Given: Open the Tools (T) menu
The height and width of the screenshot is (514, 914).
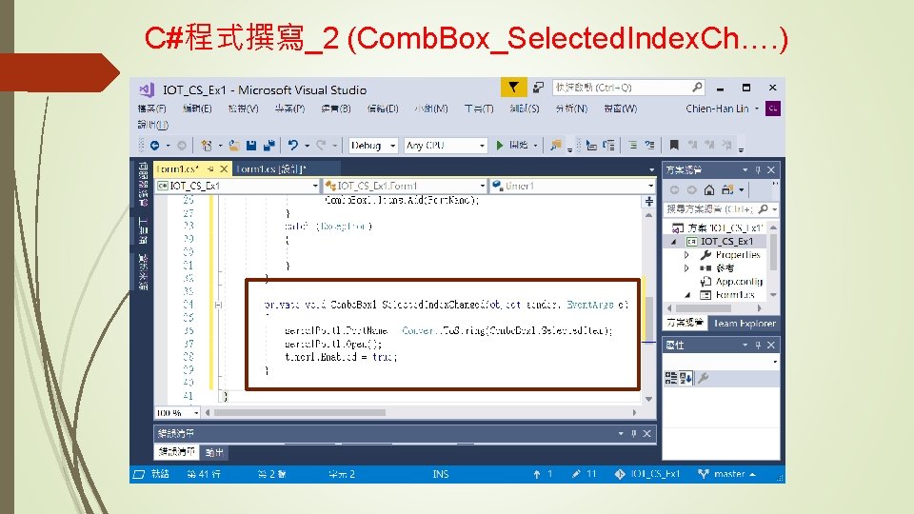Looking at the screenshot, I should (479, 109).
